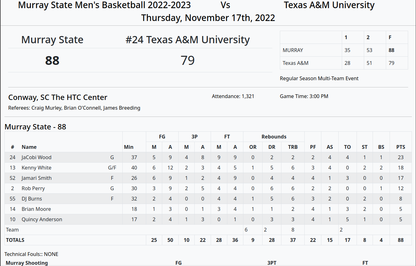This screenshot has height=266, width=416.
Task: Select Kenny White's row name
Action: click(36, 168)
